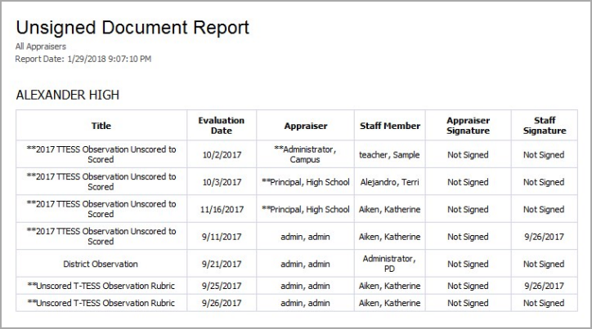Click the Evaluation Date column header

click(222, 126)
